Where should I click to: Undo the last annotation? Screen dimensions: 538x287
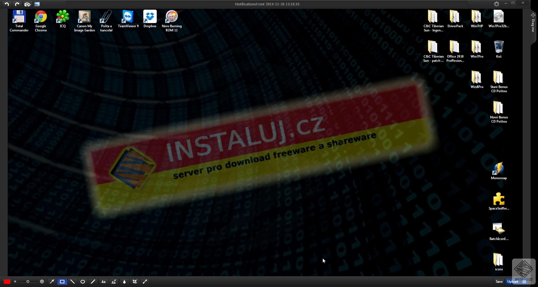coord(7,4)
